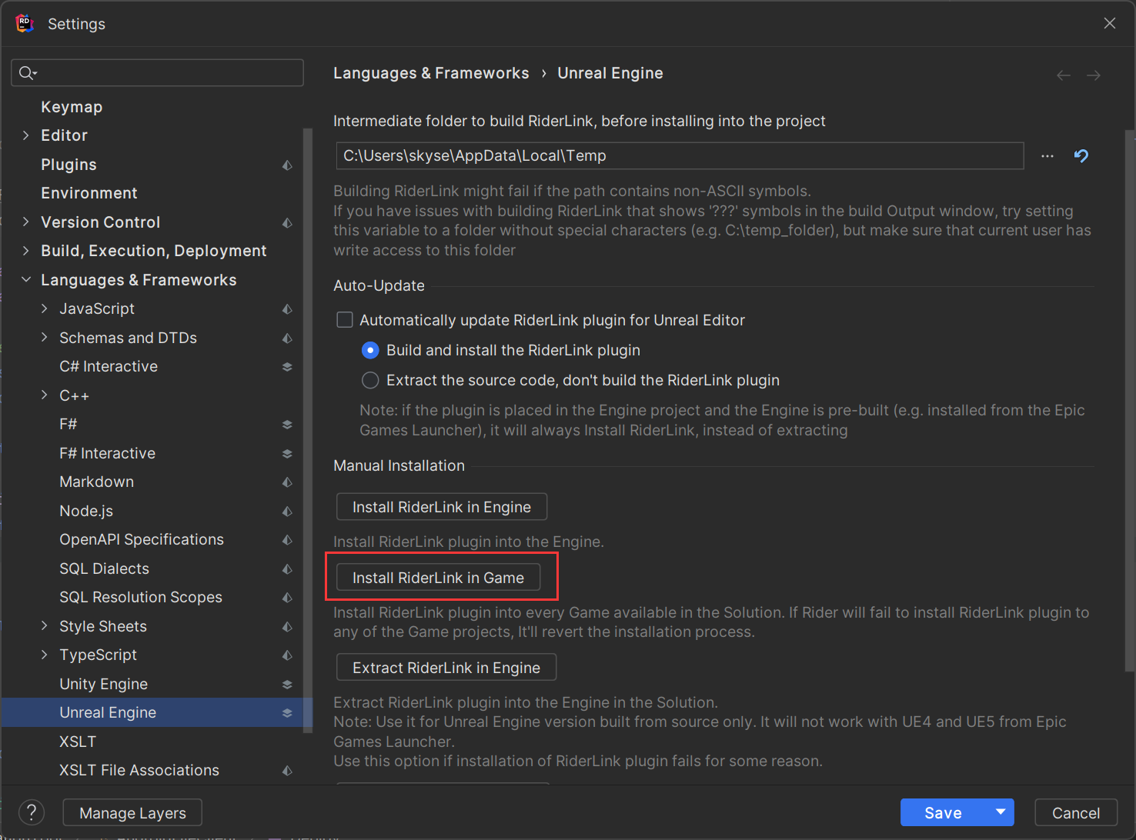Click the settings content vertical scrollbar
Screen dimensions: 1136x840
[1130, 400]
